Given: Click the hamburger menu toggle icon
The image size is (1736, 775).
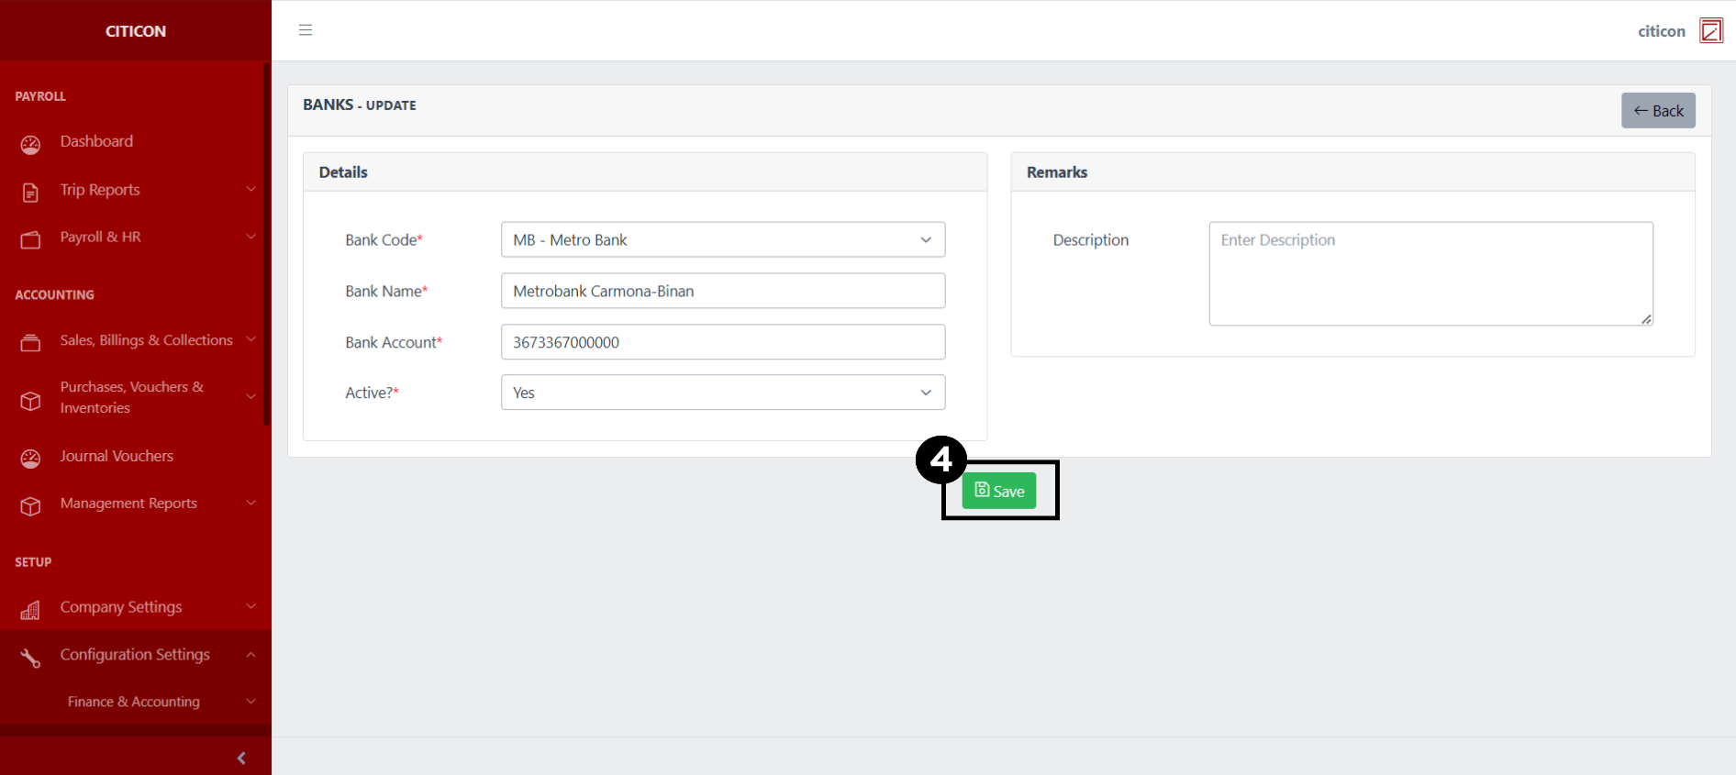Looking at the screenshot, I should 306,30.
